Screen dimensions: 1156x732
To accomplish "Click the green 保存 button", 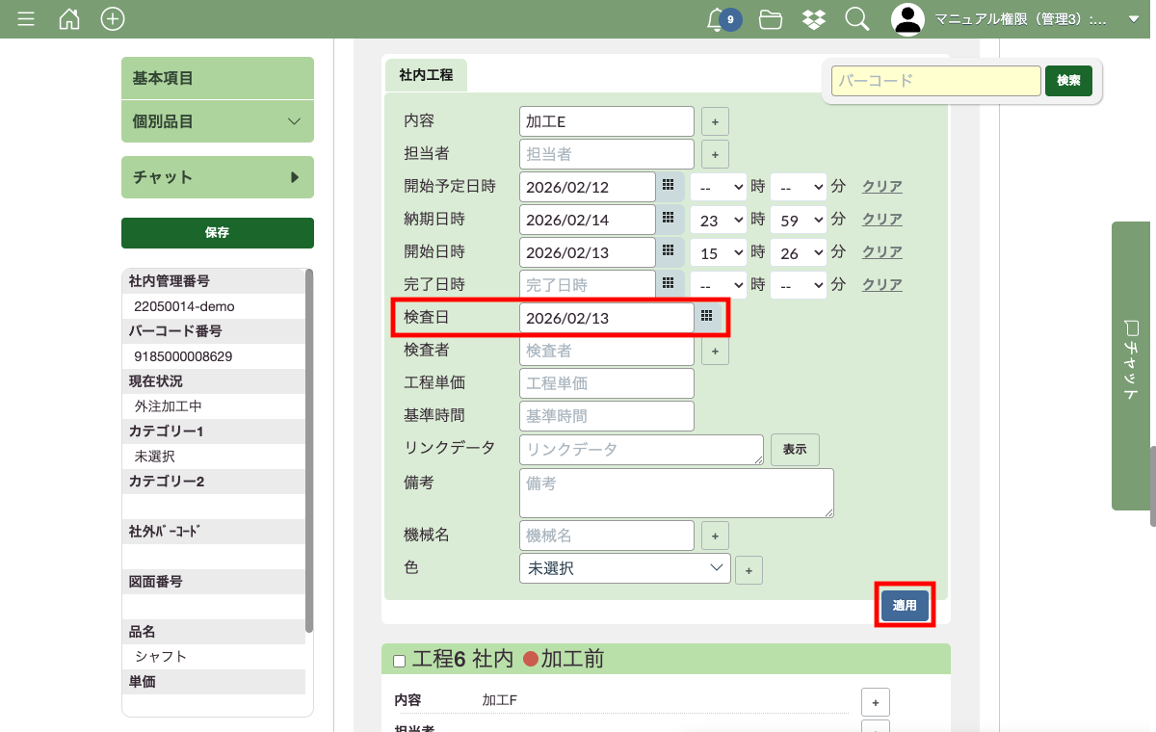I will (x=218, y=232).
